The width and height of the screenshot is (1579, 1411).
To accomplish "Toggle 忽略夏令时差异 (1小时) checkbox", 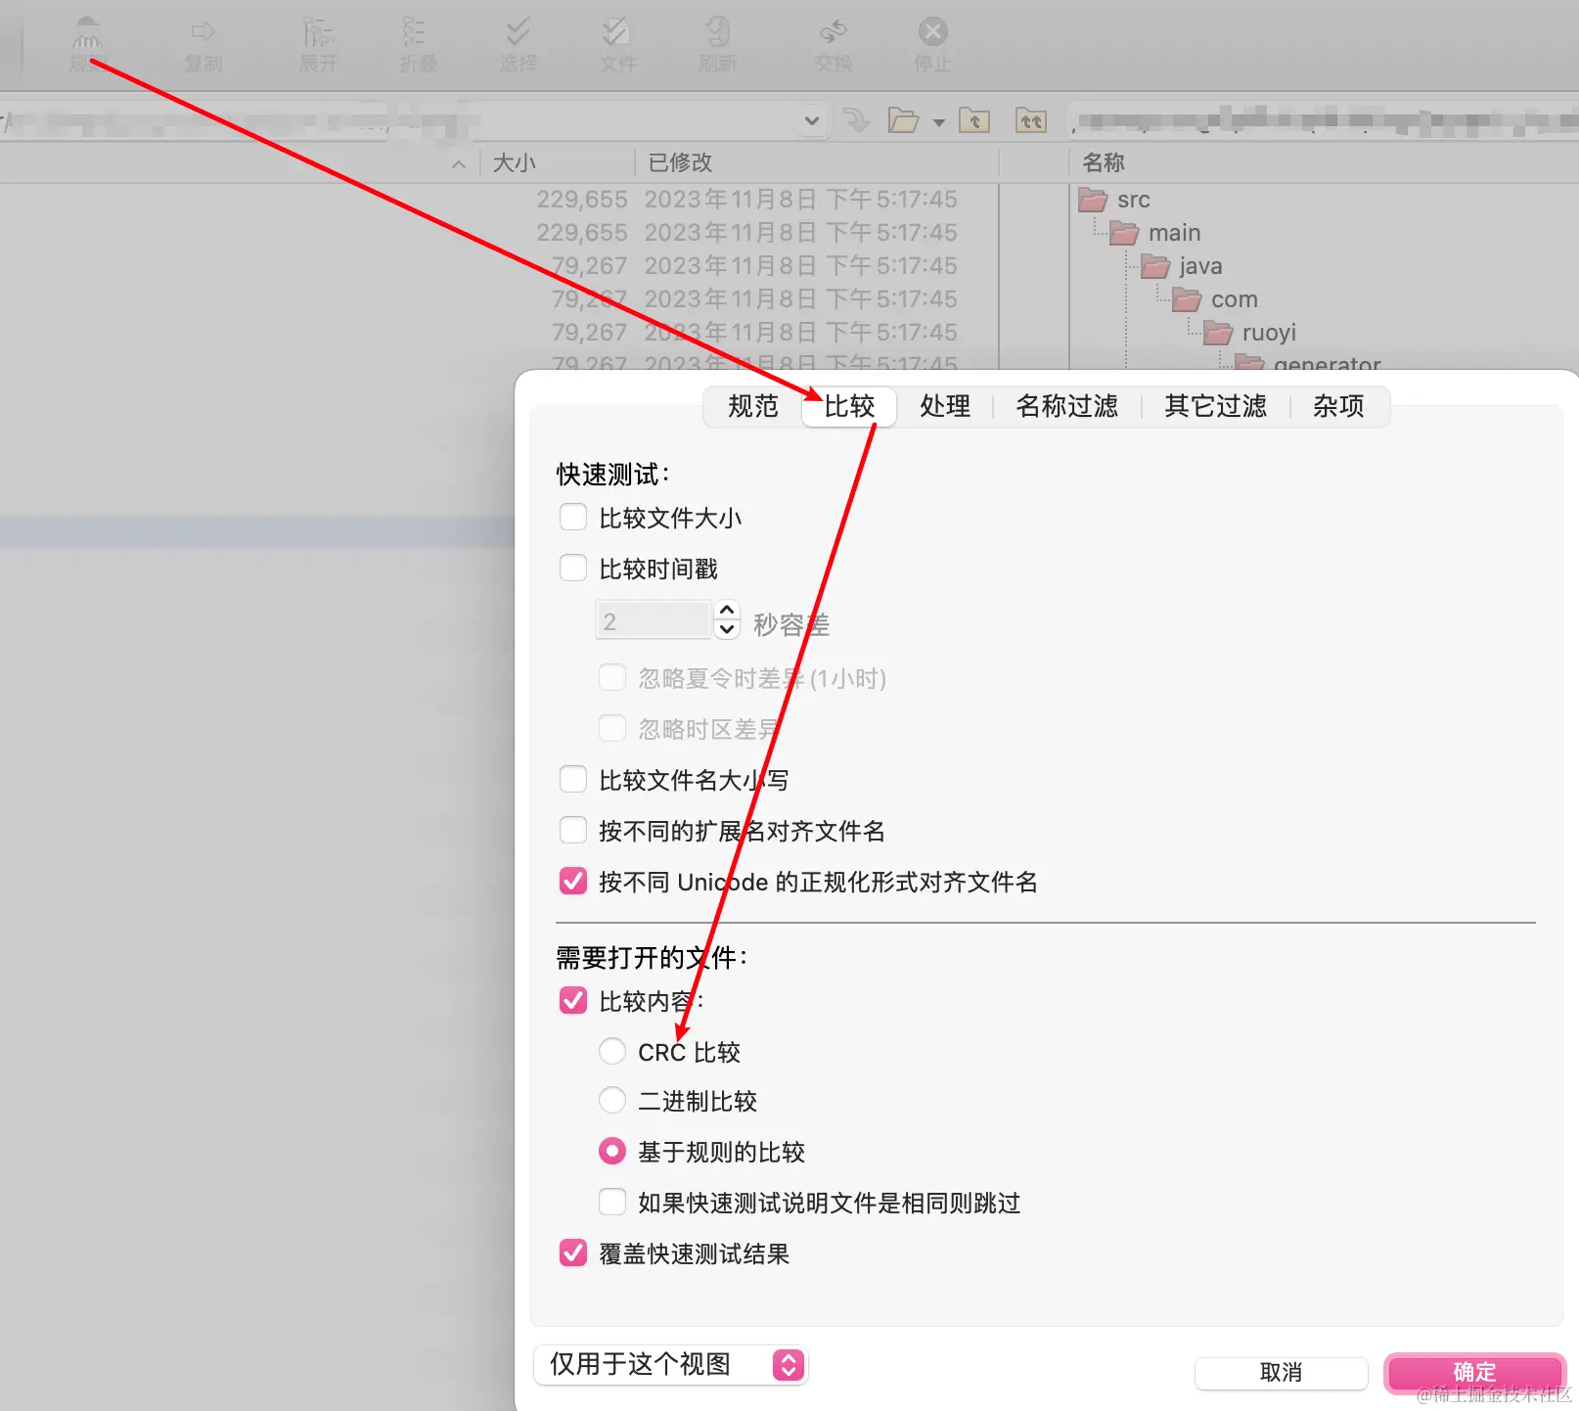I will pos(612,677).
